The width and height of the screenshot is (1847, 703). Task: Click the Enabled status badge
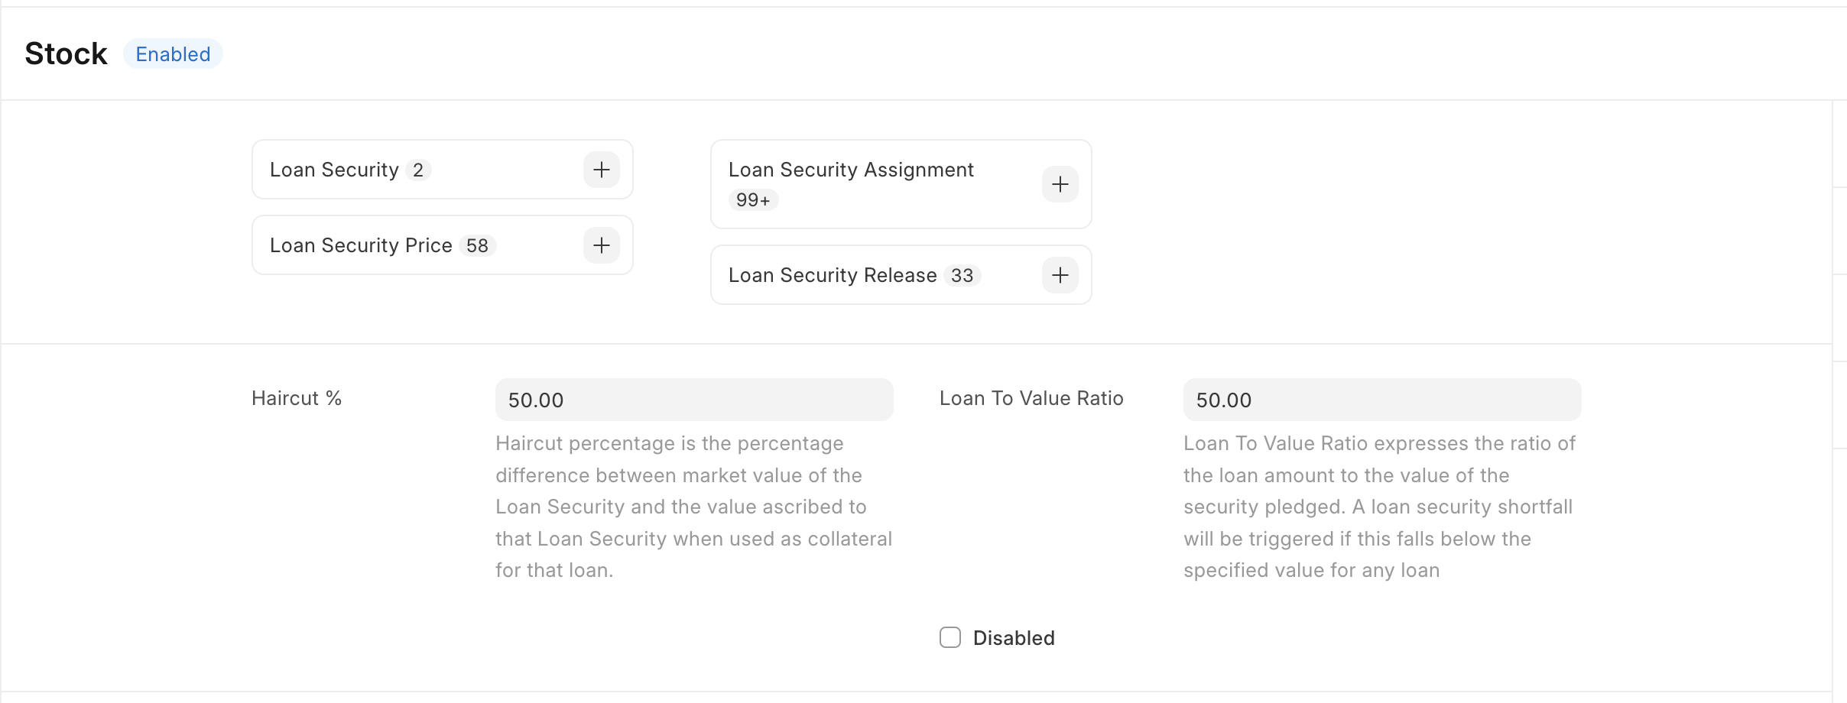coord(173,54)
